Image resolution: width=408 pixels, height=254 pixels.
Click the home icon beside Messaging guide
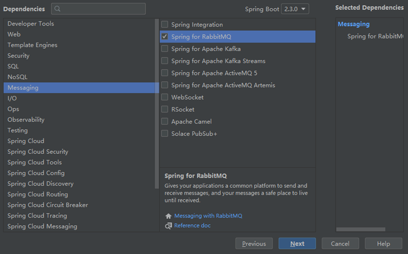[x=168, y=216]
